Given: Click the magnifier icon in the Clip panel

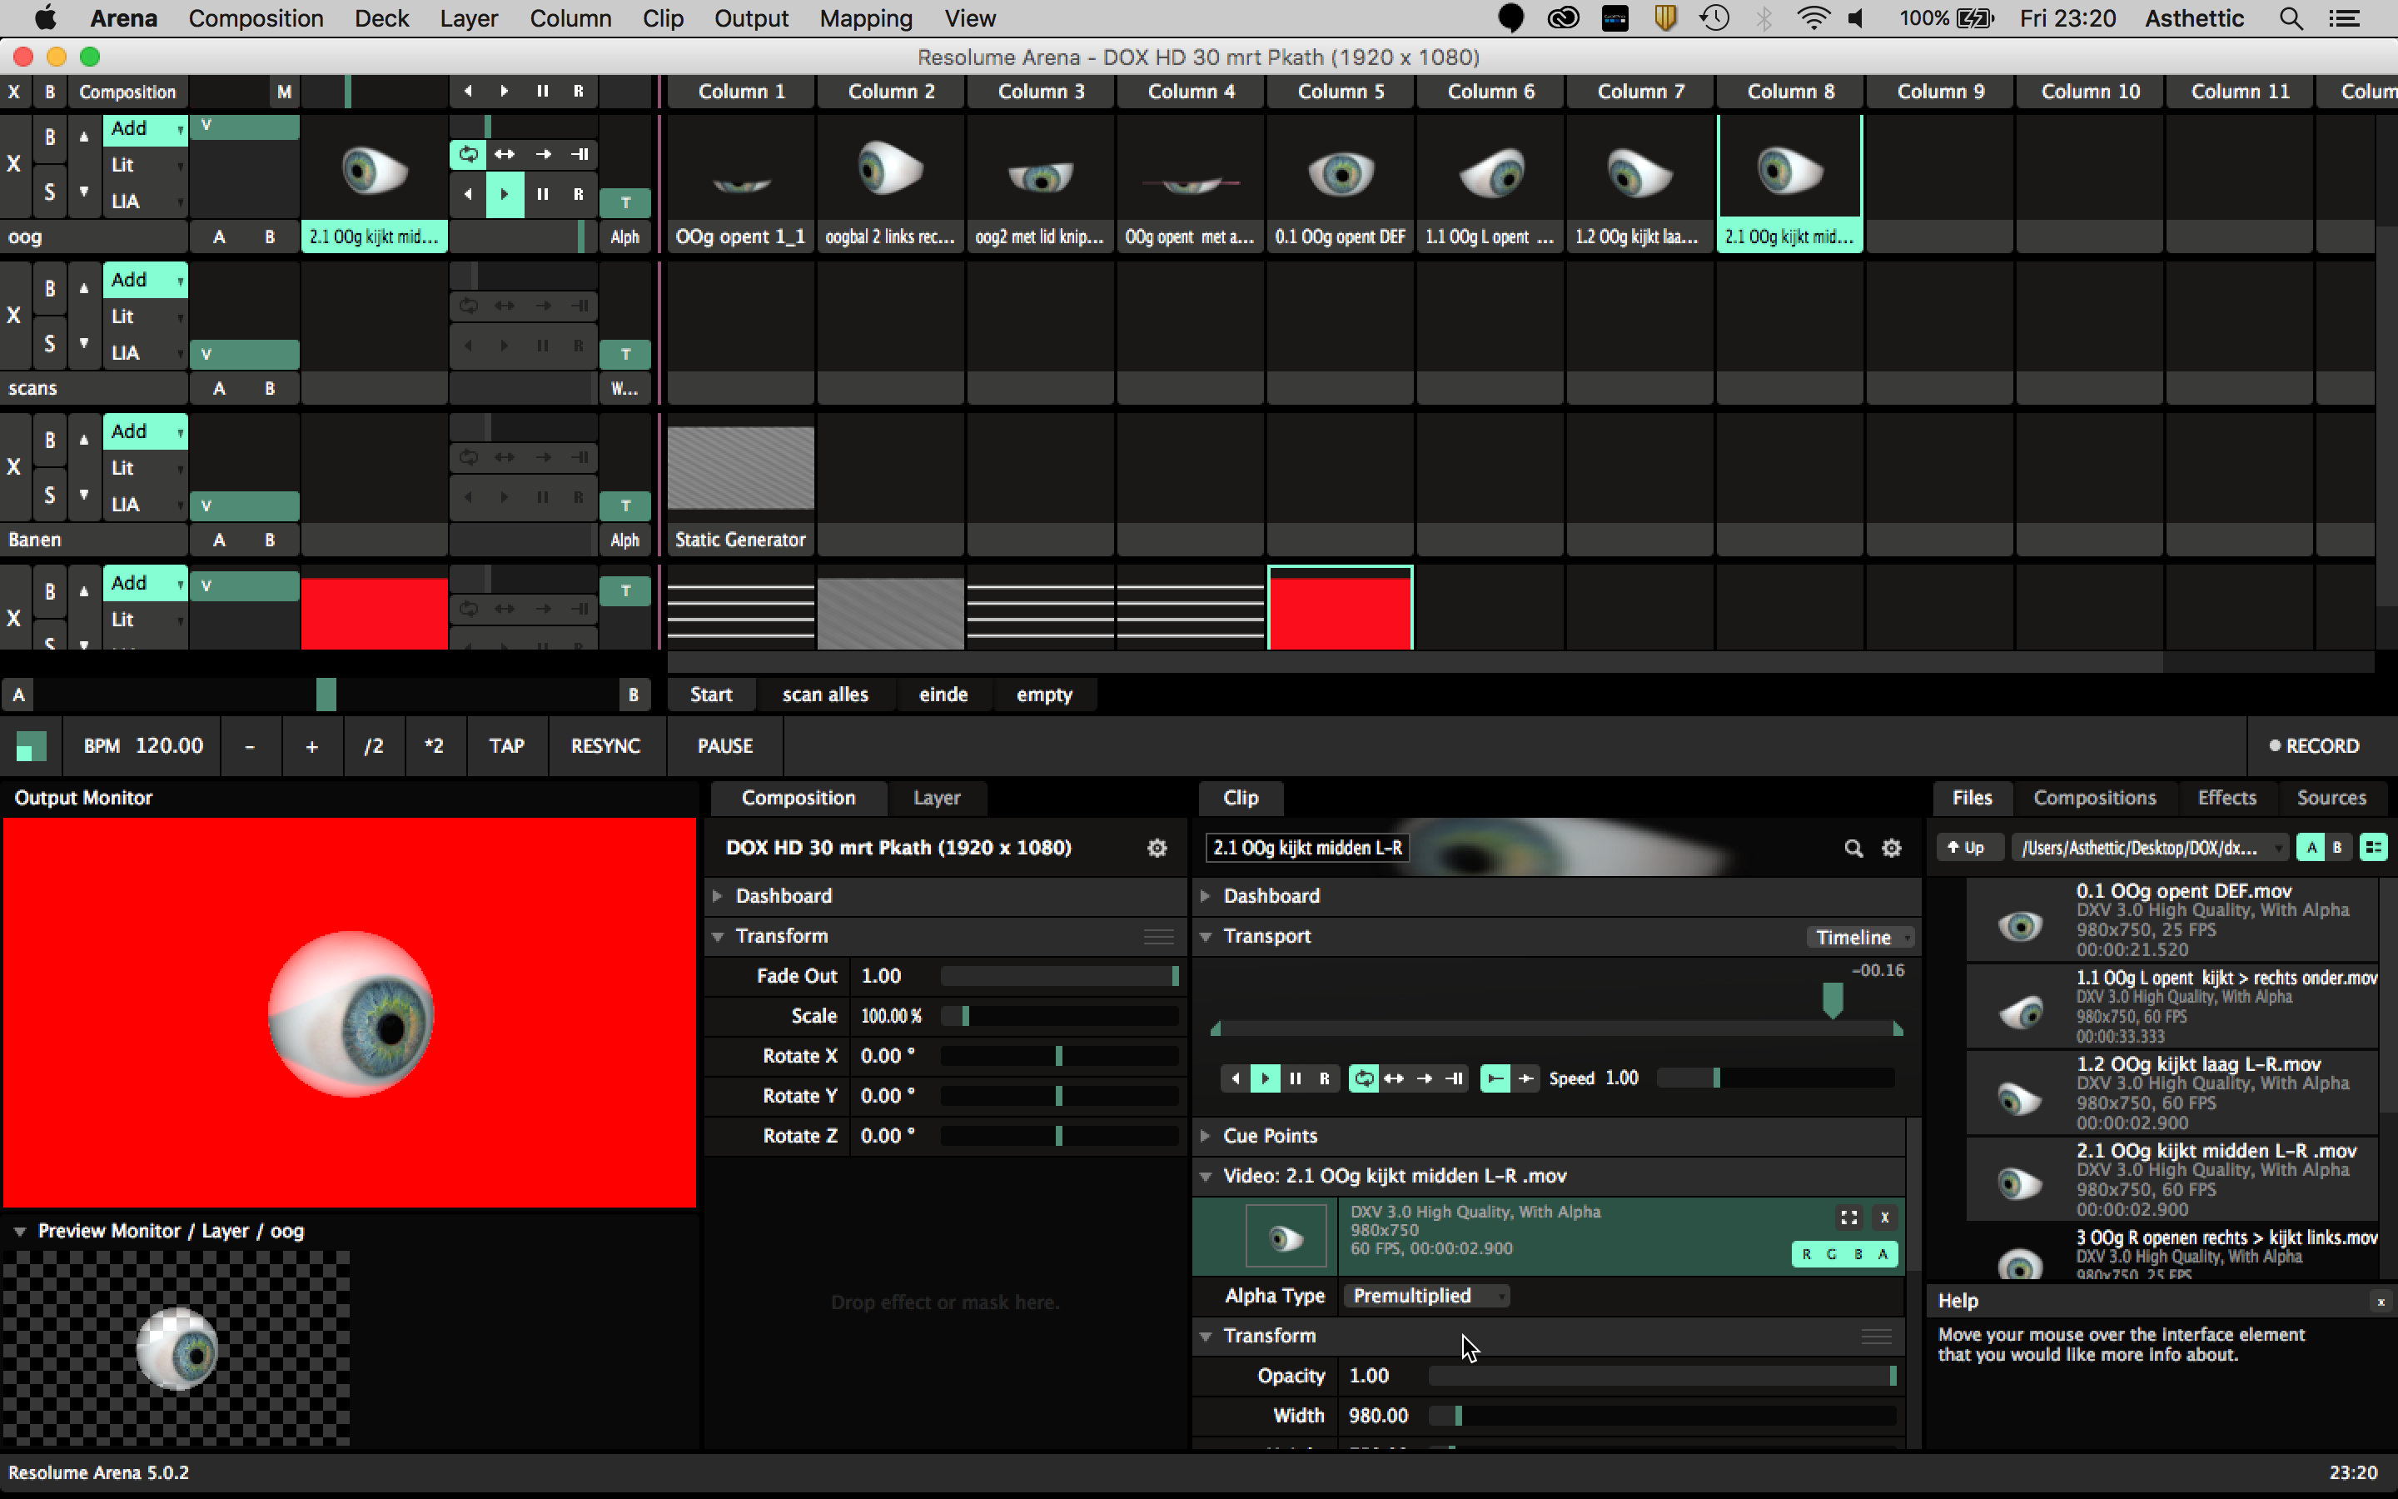Looking at the screenshot, I should coord(1853,848).
